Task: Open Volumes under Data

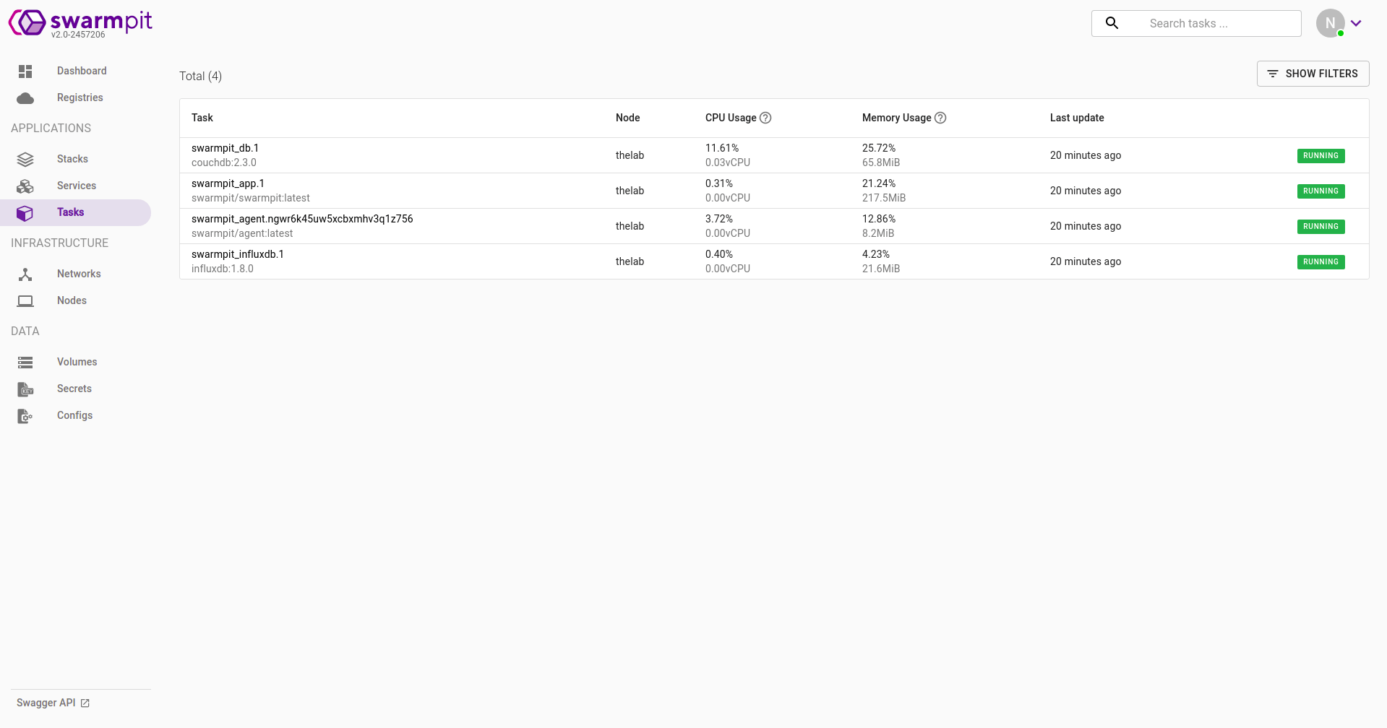Action: pyautogui.click(x=75, y=362)
